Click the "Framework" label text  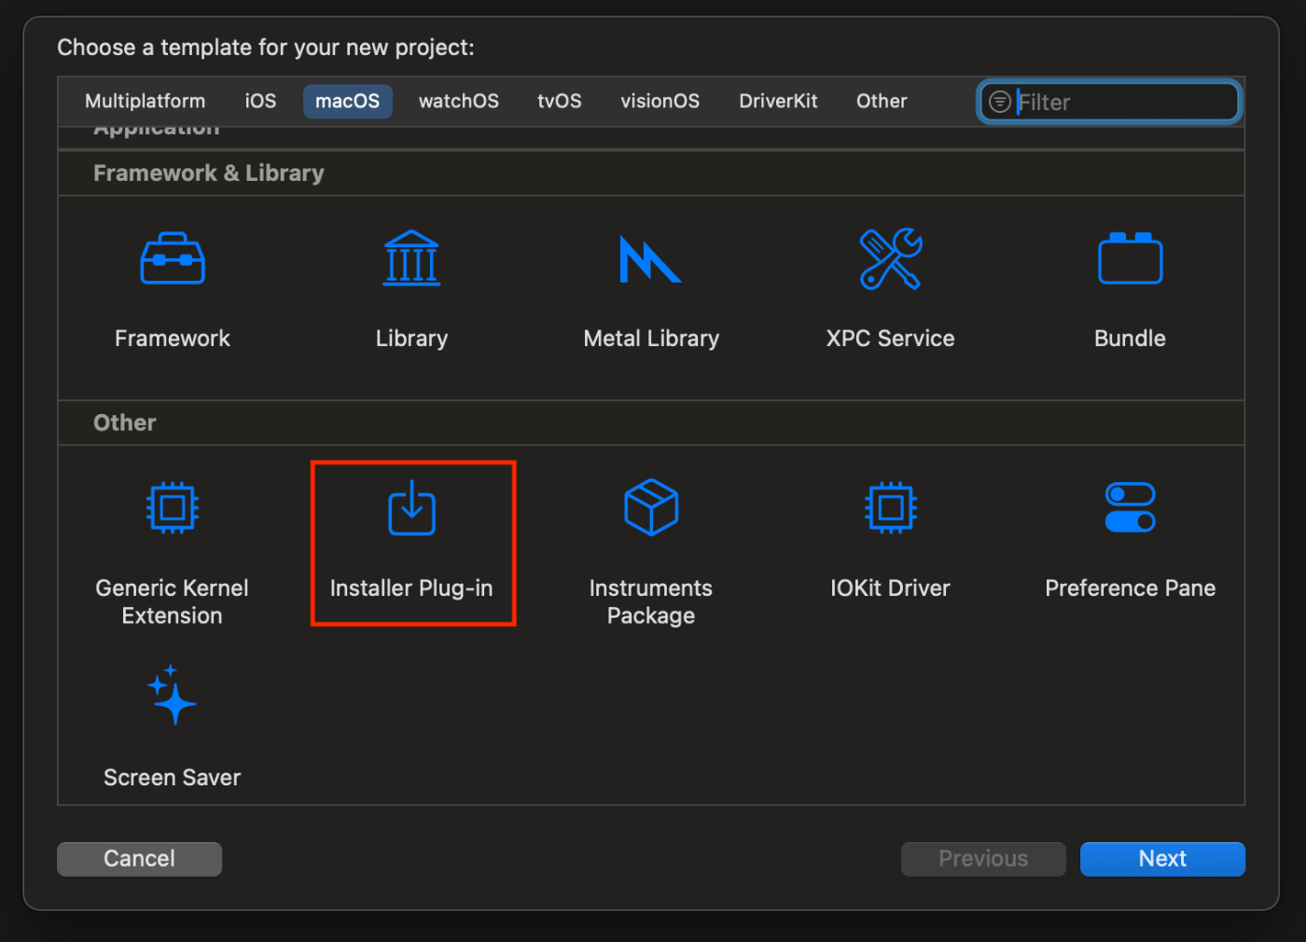(x=173, y=339)
